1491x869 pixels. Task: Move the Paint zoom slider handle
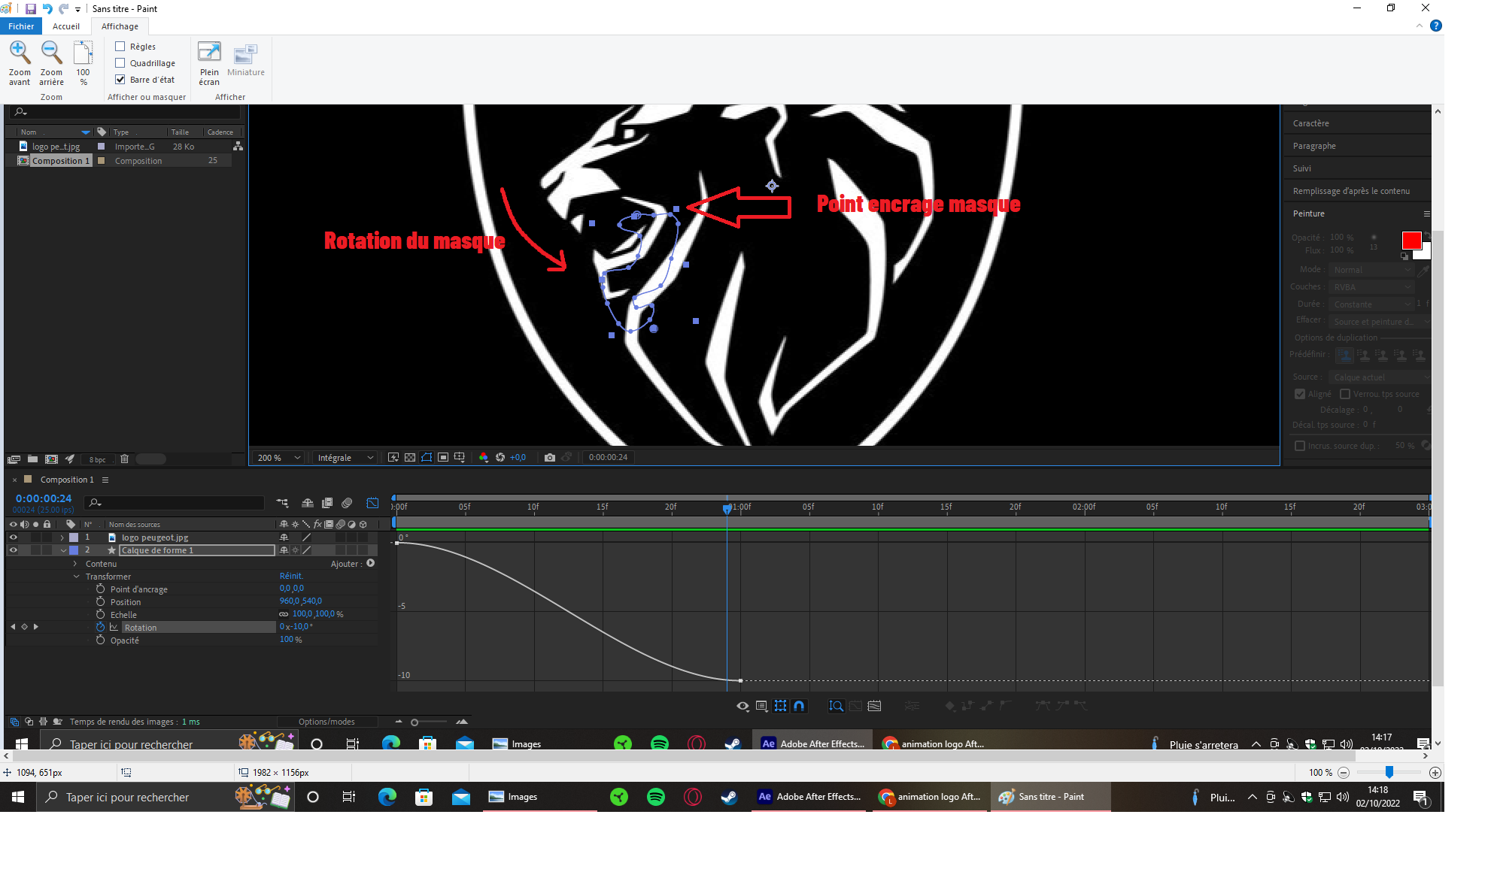(1389, 772)
